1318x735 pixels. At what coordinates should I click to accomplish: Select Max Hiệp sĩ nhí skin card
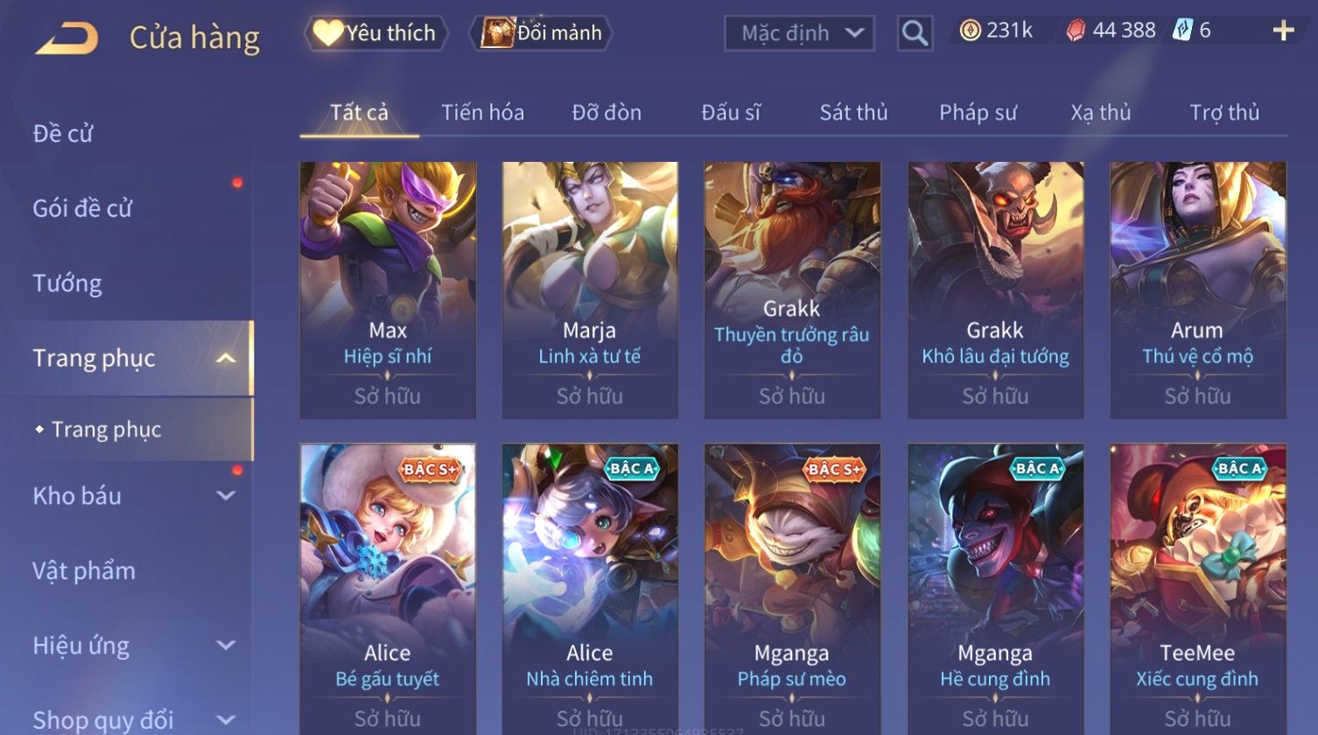(x=388, y=290)
